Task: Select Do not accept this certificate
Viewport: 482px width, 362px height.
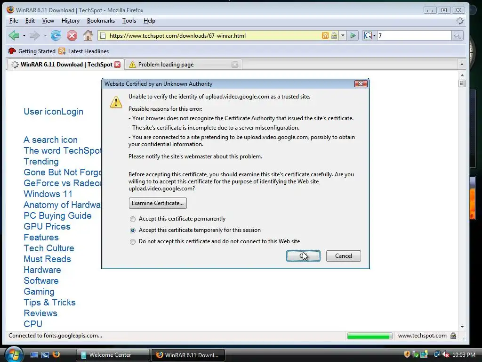Action: 132,242
